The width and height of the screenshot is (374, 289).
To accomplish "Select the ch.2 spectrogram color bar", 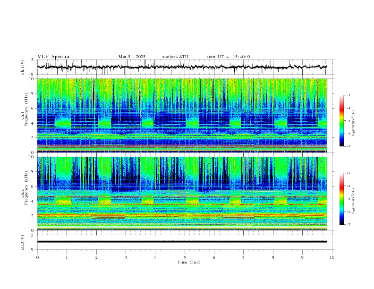I will (x=341, y=199).
